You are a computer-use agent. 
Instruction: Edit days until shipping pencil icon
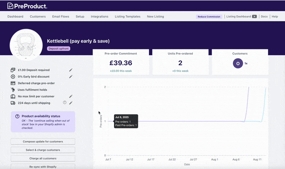[x=71, y=103]
